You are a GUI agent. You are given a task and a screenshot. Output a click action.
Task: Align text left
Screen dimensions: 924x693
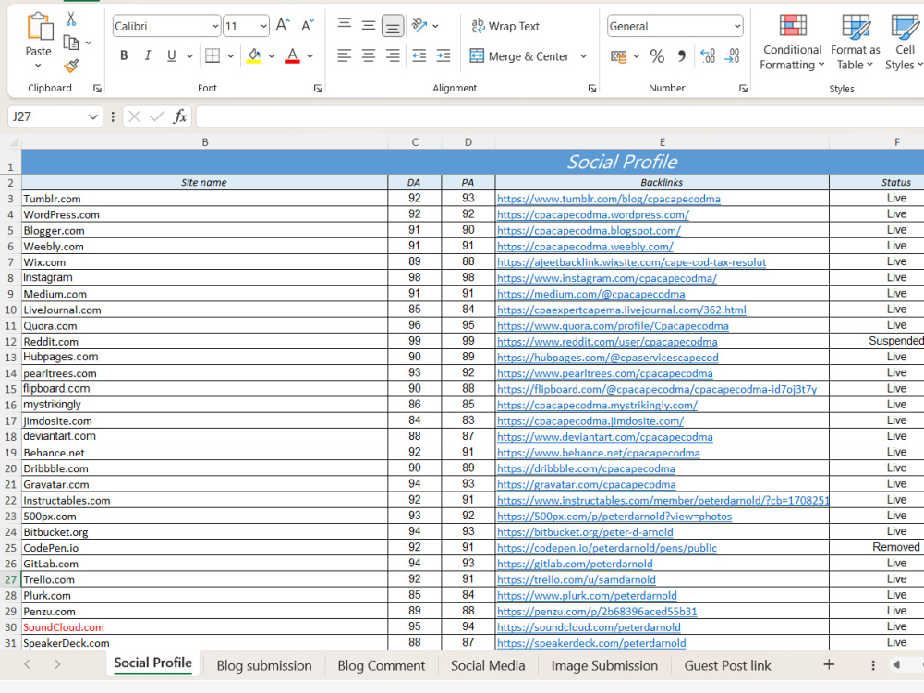tap(344, 55)
